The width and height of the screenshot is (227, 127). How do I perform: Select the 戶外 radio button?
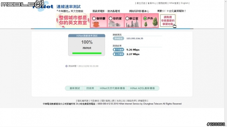(x=145, y=18)
